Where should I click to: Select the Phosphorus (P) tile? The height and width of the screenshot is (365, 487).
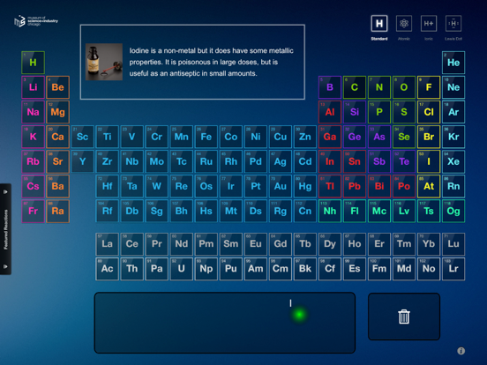pyautogui.click(x=379, y=112)
